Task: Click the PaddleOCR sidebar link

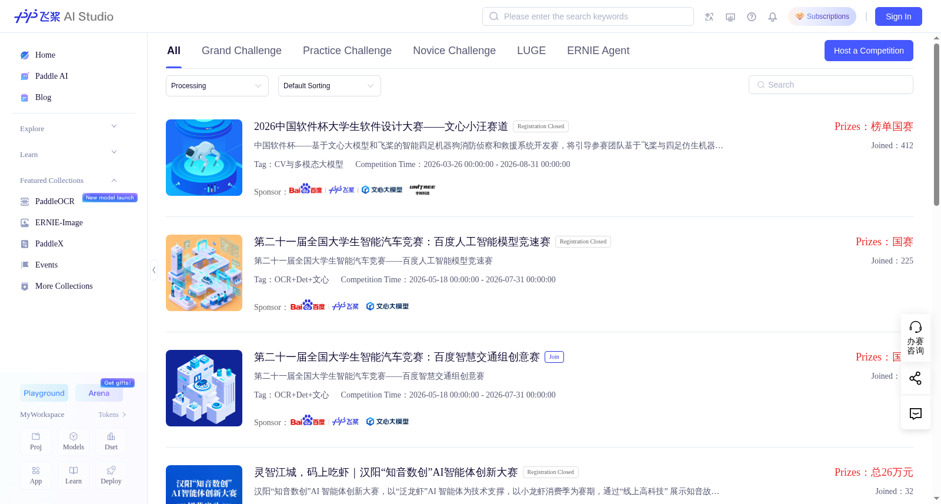Action: [x=55, y=202]
